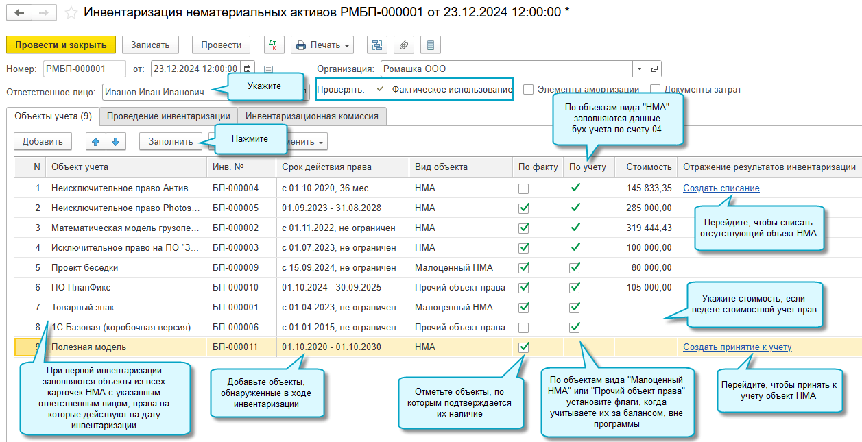
Task: Open the document structure icon
Action: (377, 45)
